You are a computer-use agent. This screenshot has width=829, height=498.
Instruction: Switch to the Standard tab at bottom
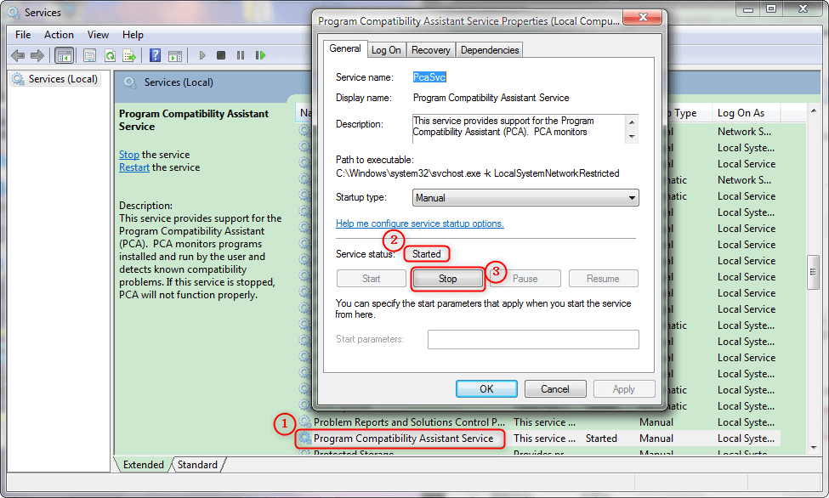[197, 465]
